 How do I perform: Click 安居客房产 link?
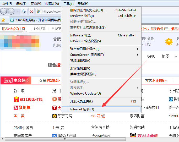pyautogui.click(x=23, y=136)
